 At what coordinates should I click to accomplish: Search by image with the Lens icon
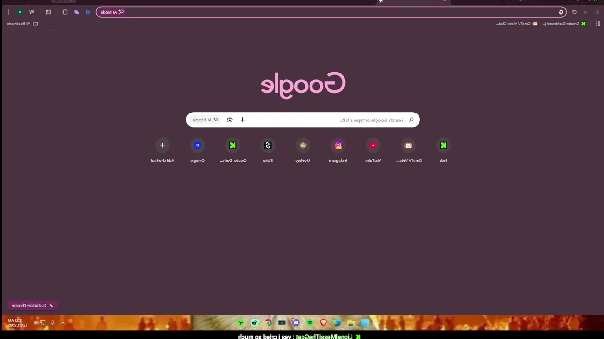230,120
